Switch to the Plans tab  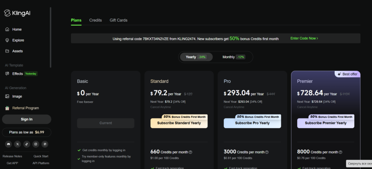point(76,20)
